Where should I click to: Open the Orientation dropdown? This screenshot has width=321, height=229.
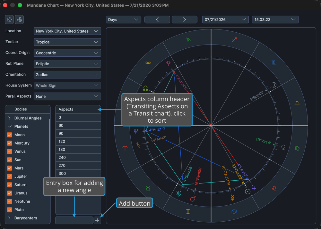[x=67, y=75]
